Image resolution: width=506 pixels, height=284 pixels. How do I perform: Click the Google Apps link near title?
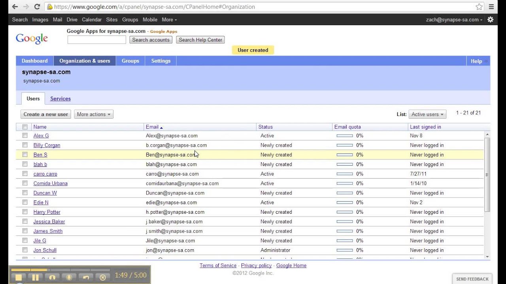coord(164,32)
